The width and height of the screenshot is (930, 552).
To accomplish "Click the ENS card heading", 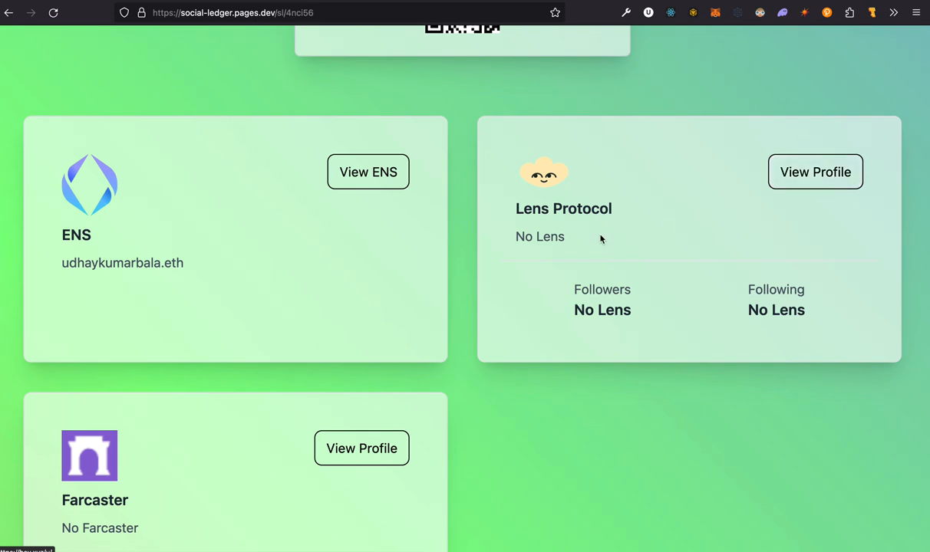I will [77, 235].
